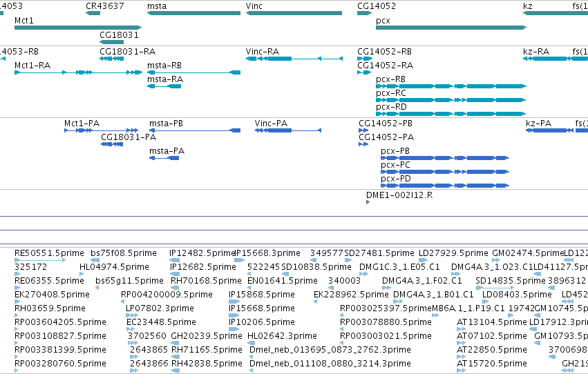Click the CG14052-RA transcript glyph

(363, 72)
